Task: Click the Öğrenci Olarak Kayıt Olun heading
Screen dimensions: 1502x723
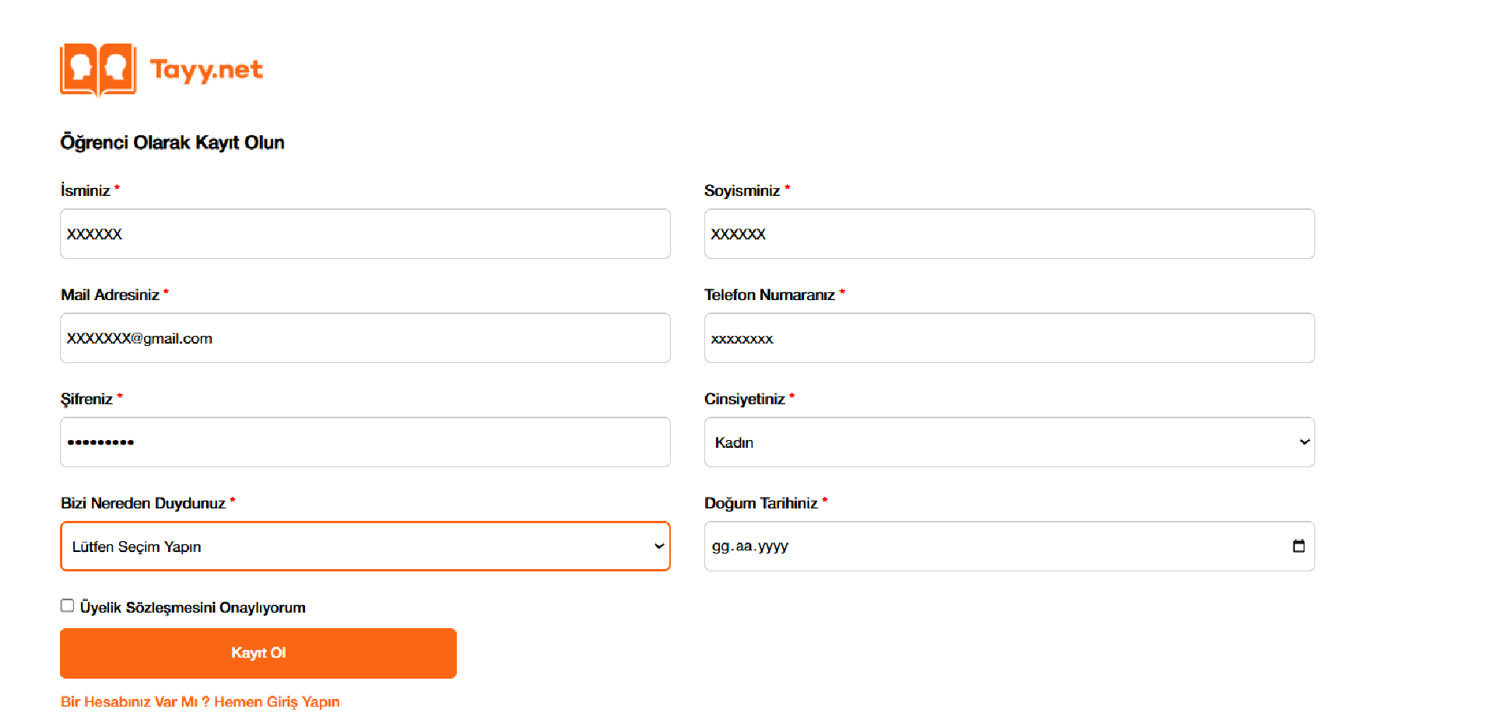Action: [x=172, y=142]
